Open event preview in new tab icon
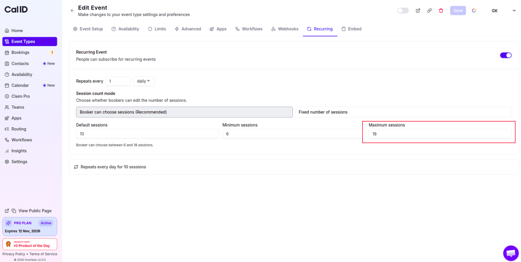The width and height of the screenshot is (521, 262). point(418,11)
